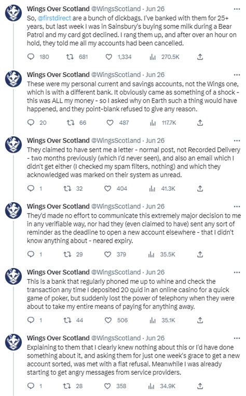This screenshot has width=246, height=396.
Task: Share the first tweet about firstdirect
Action: (x=200, y=57)
